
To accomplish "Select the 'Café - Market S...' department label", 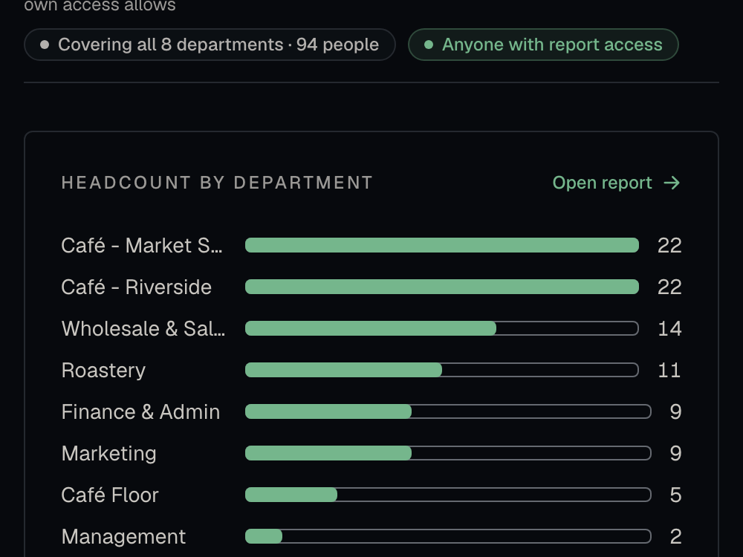I will 142,245.
